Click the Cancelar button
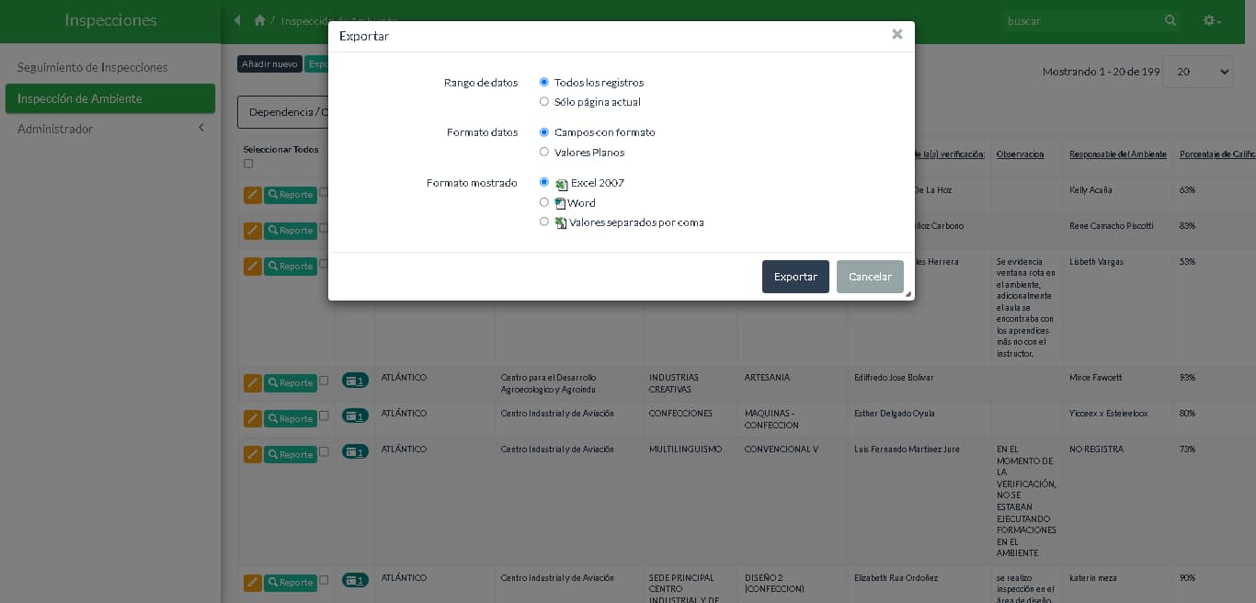This screenshot has width=1256, height=603. (x=870, y=277)
